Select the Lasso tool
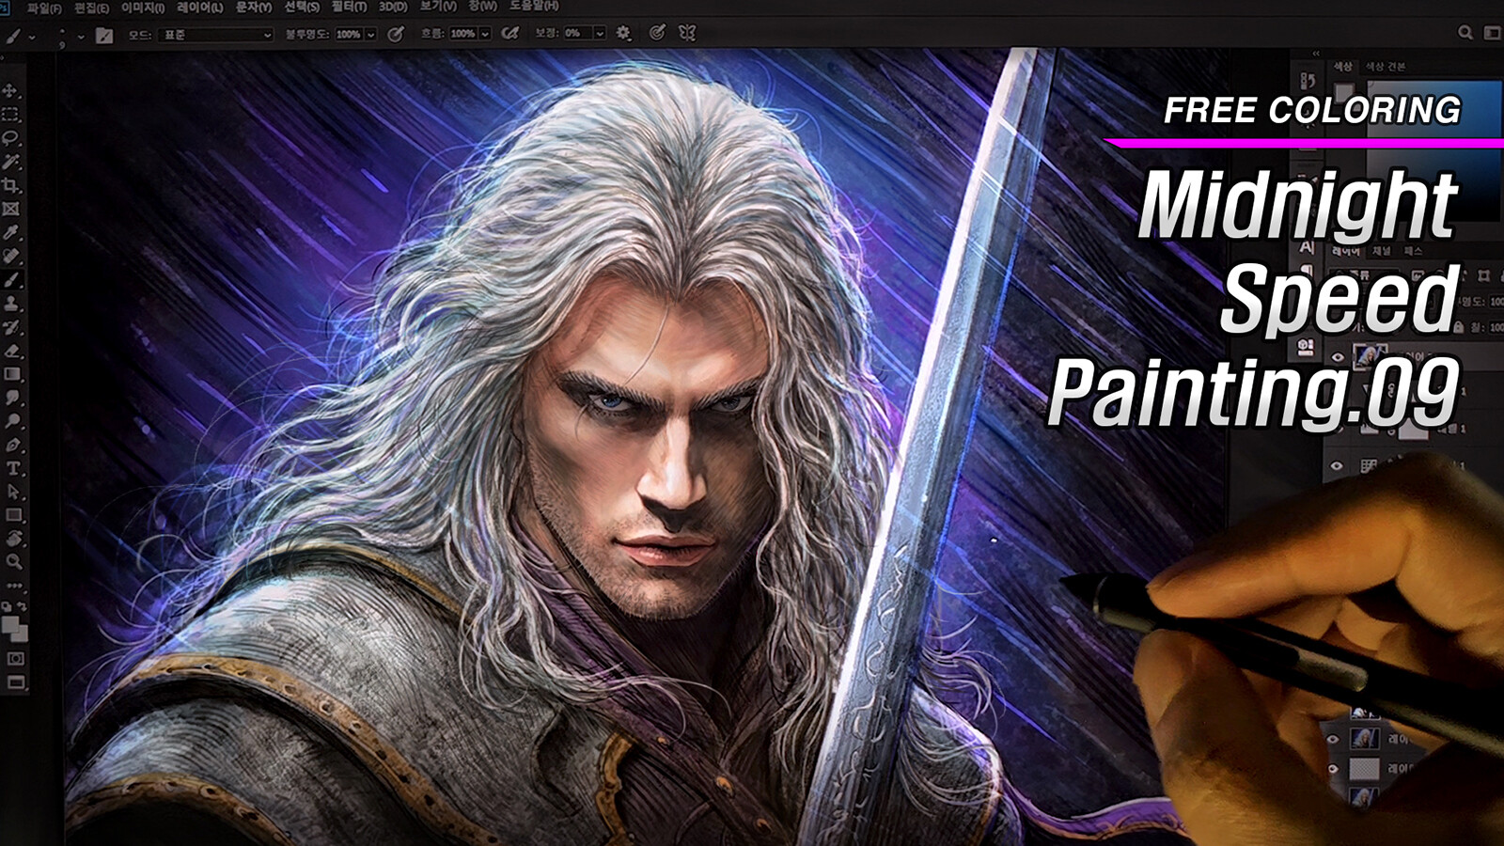 point(11,138)
